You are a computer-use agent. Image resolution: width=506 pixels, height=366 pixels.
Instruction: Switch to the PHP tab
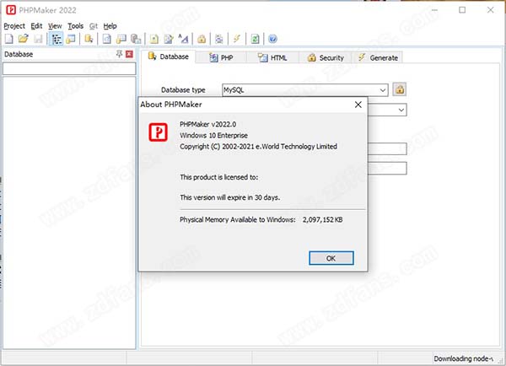[x=221, y=58]
